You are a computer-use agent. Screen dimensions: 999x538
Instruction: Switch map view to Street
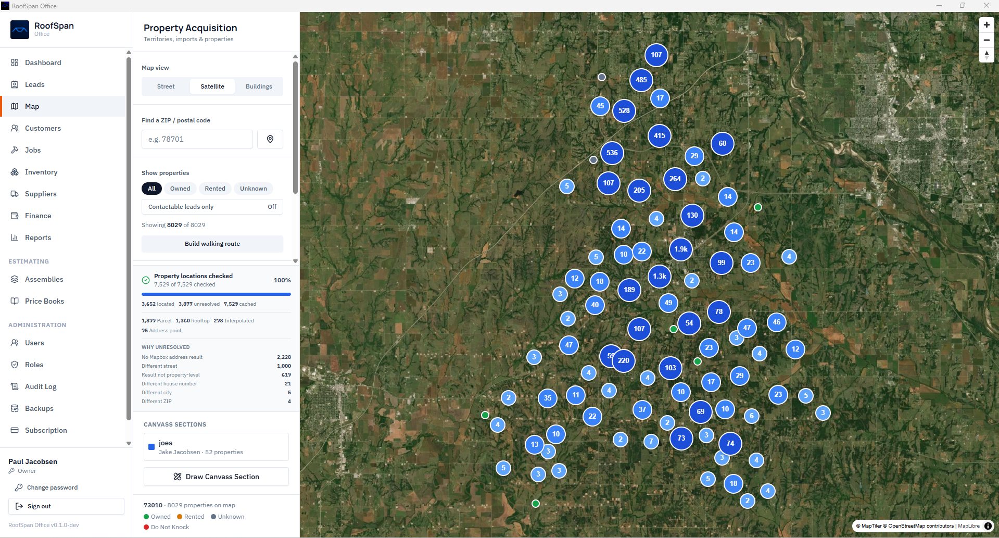click(x=166, y=86)
